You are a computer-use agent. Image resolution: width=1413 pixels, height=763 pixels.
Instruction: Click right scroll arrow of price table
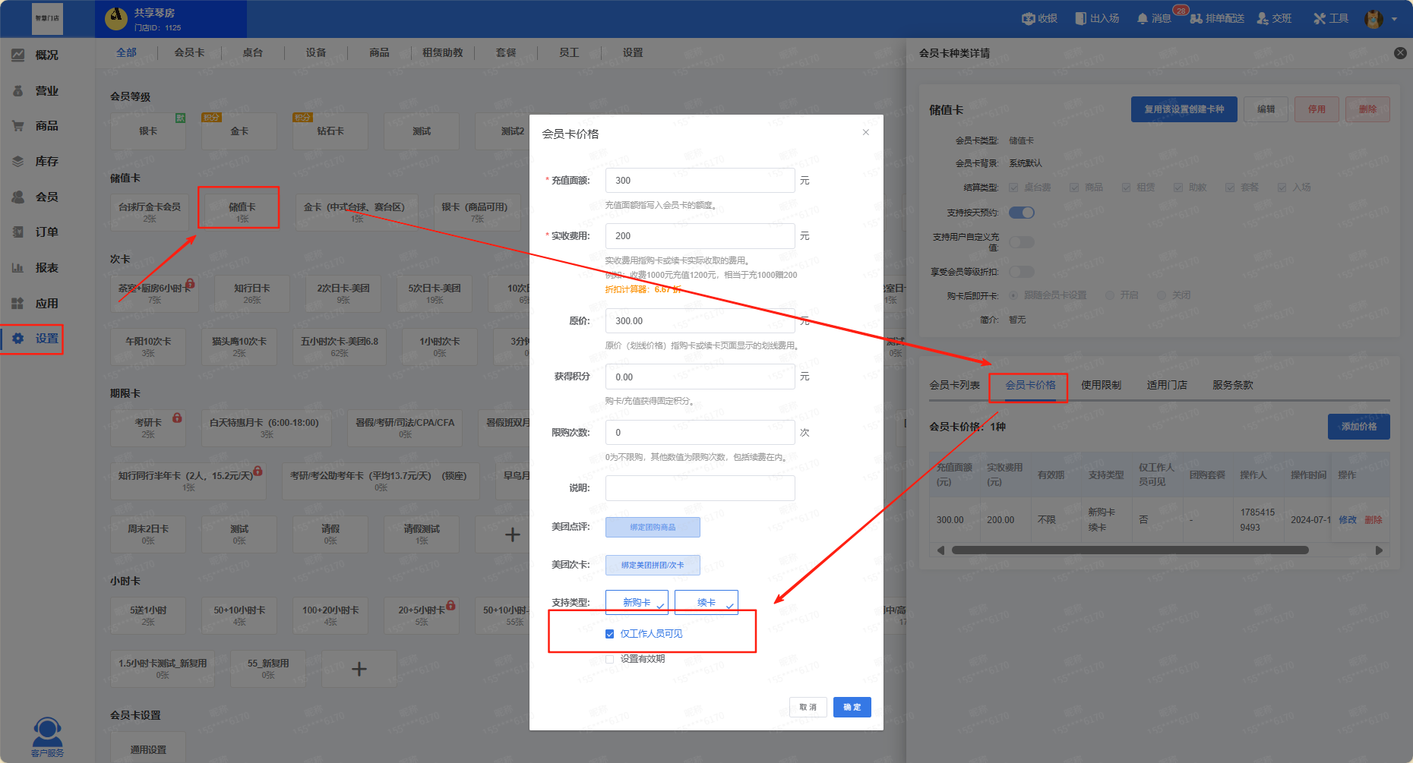1380,550
